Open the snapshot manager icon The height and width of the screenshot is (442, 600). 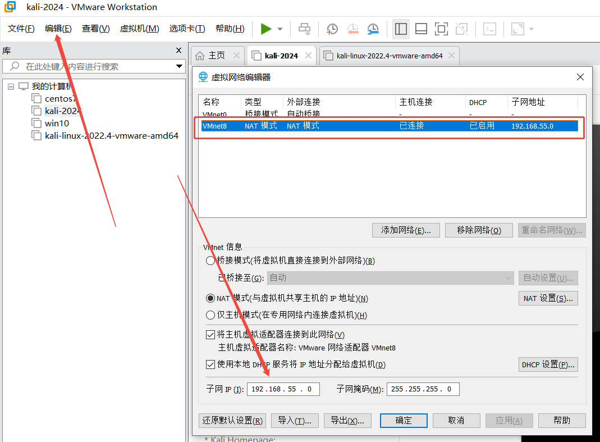pos(373,29)
